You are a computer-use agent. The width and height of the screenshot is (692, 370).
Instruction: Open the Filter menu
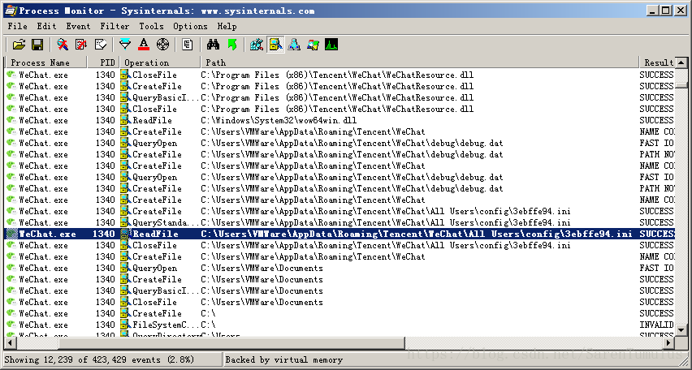[x=115, y=27]
